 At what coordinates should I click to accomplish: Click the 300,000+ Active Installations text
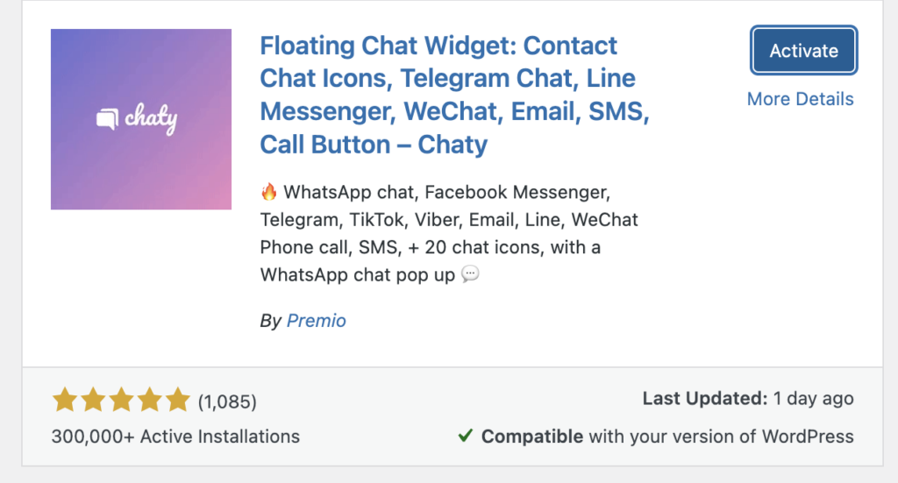175,437
